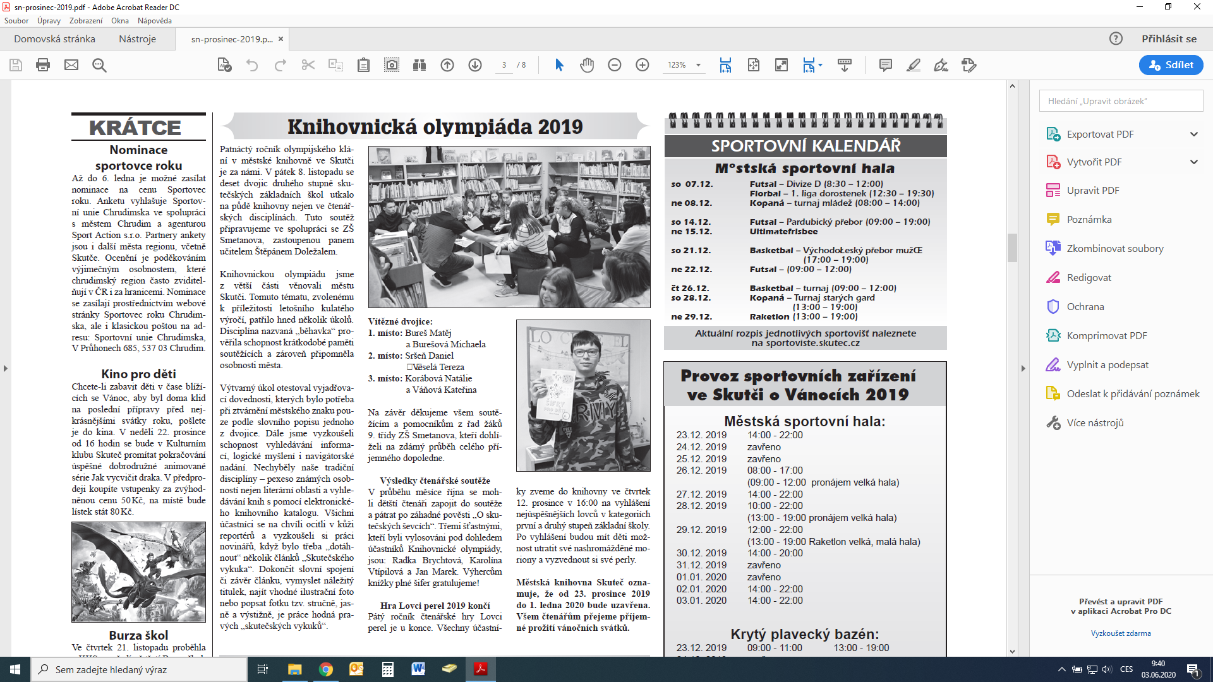Image resolution: width=1213 pixels, height=682 pixels.
Task: Click the Windows taskbar search box
Action: pos(139,669)
